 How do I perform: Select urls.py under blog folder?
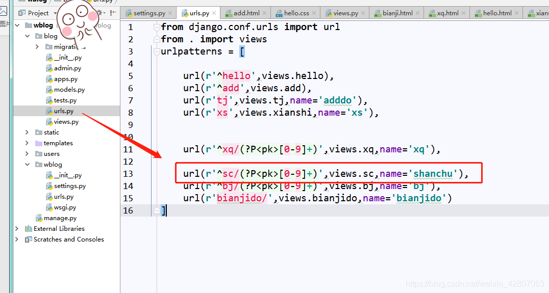click(x=60, y=111)
